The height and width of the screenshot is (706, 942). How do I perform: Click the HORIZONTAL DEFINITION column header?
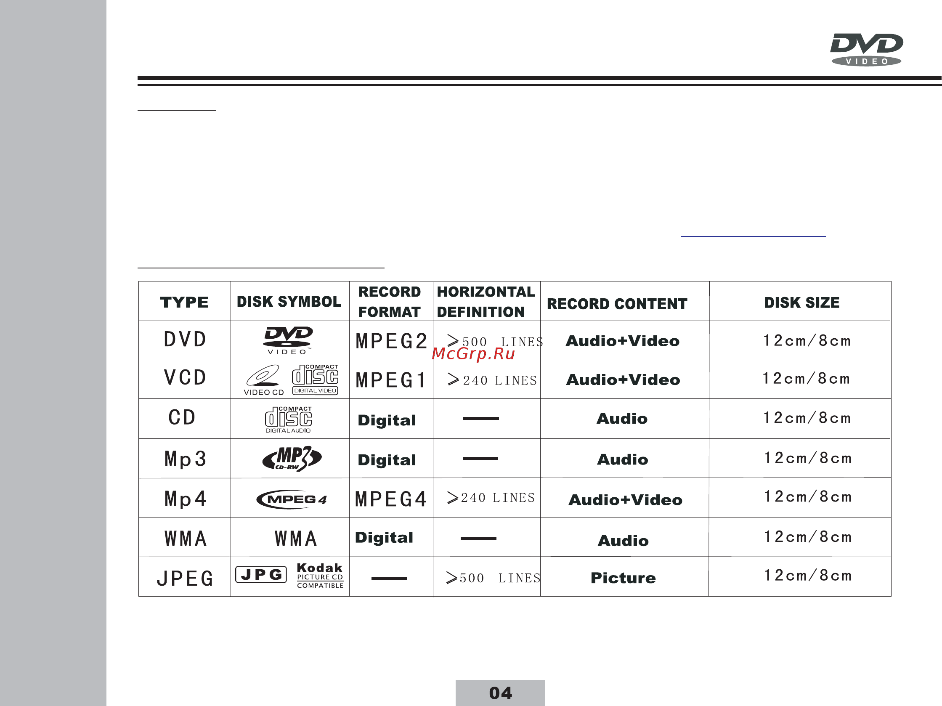486,302
